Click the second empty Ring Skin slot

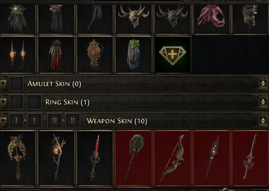click(34, 102)
